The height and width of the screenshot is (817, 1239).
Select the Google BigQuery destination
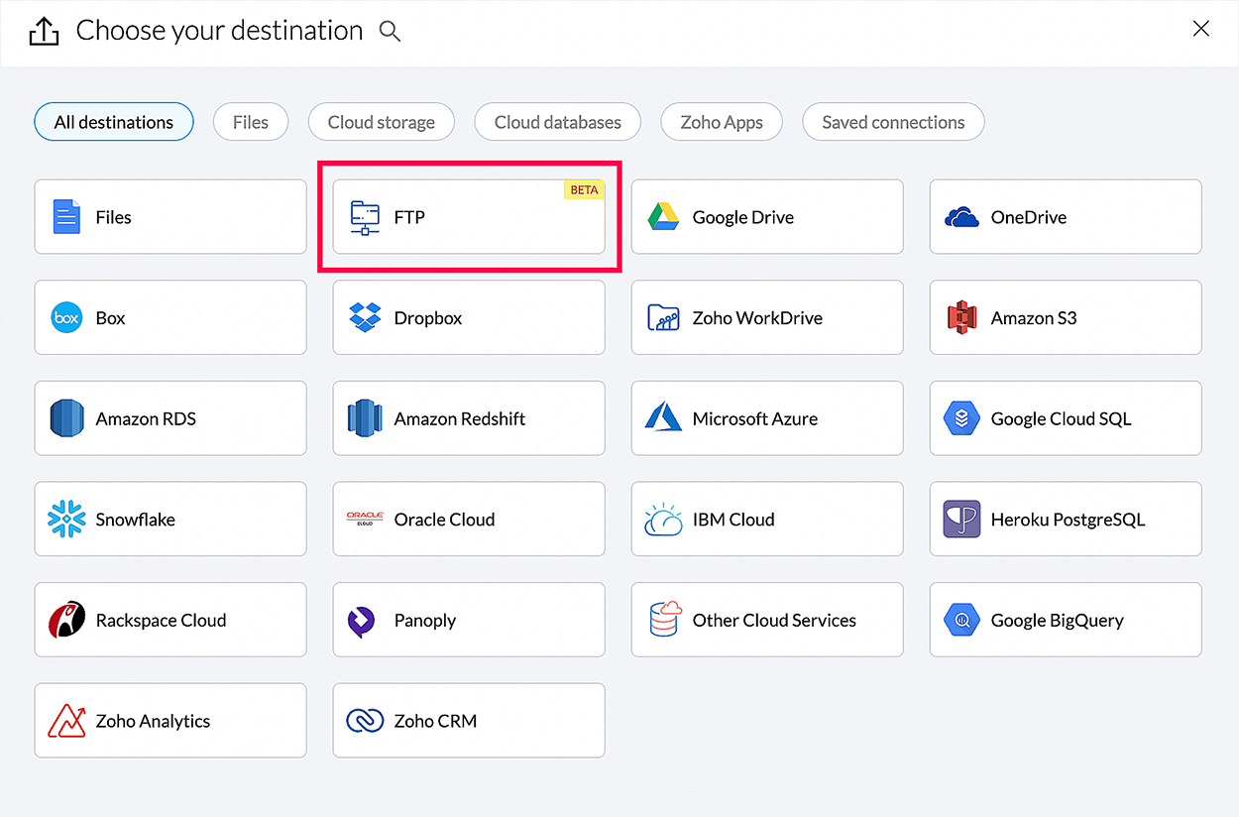(x=1065, y=620)
